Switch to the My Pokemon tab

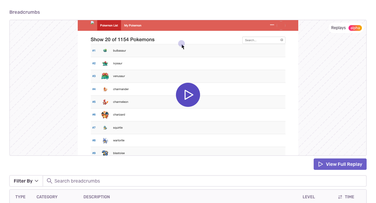(x=132, y=25)
